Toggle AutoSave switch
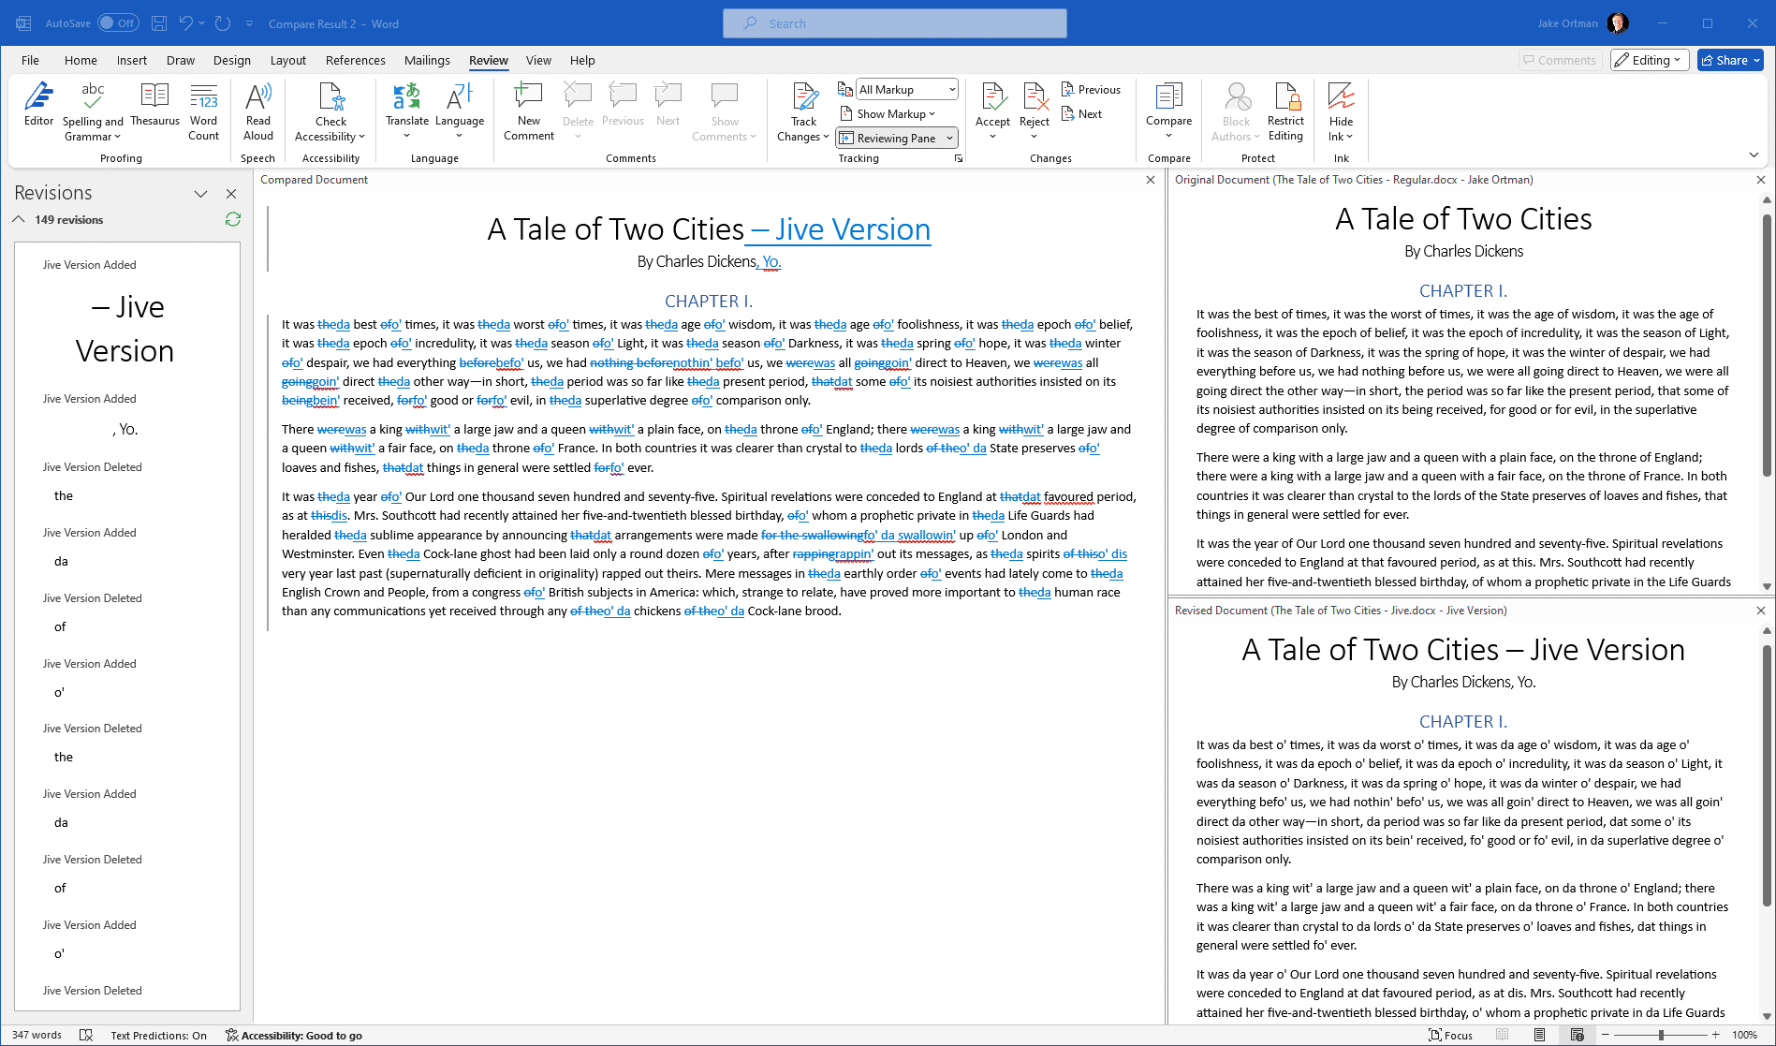This screenshot has width=1776, height=1046. point(118,23)
